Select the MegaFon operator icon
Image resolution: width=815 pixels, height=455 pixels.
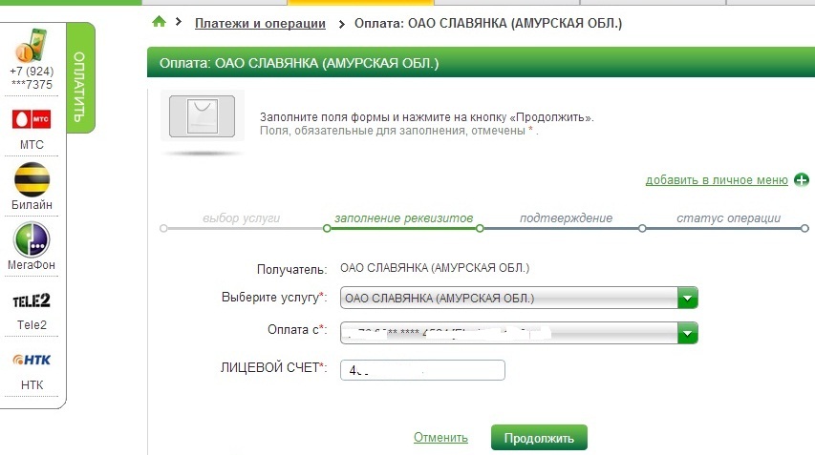coord(32,238)
